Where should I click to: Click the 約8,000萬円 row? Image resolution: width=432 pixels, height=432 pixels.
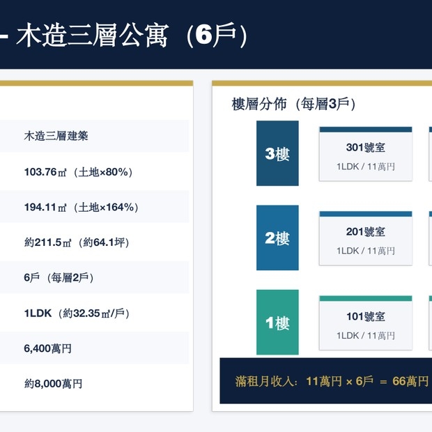tap(95, 383)
